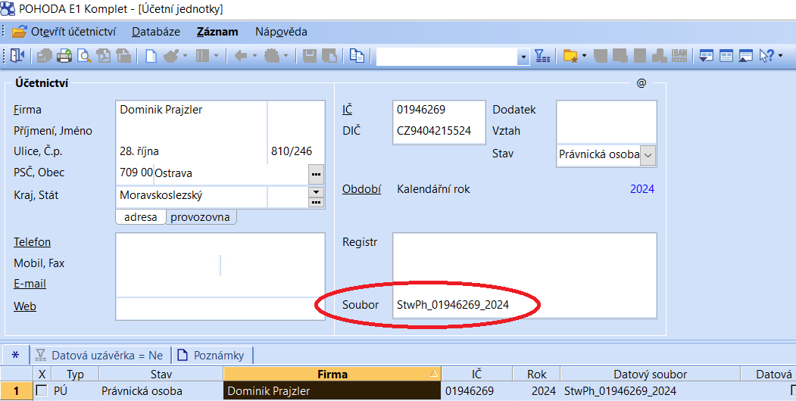Click the Právnická osoba cell in table
The height and width of the screenshot is (401, 796).
click(161, 391)
